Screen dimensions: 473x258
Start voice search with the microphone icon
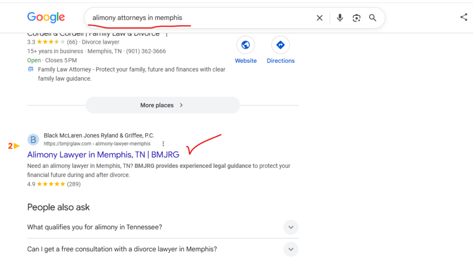click(x=340, y=18)
